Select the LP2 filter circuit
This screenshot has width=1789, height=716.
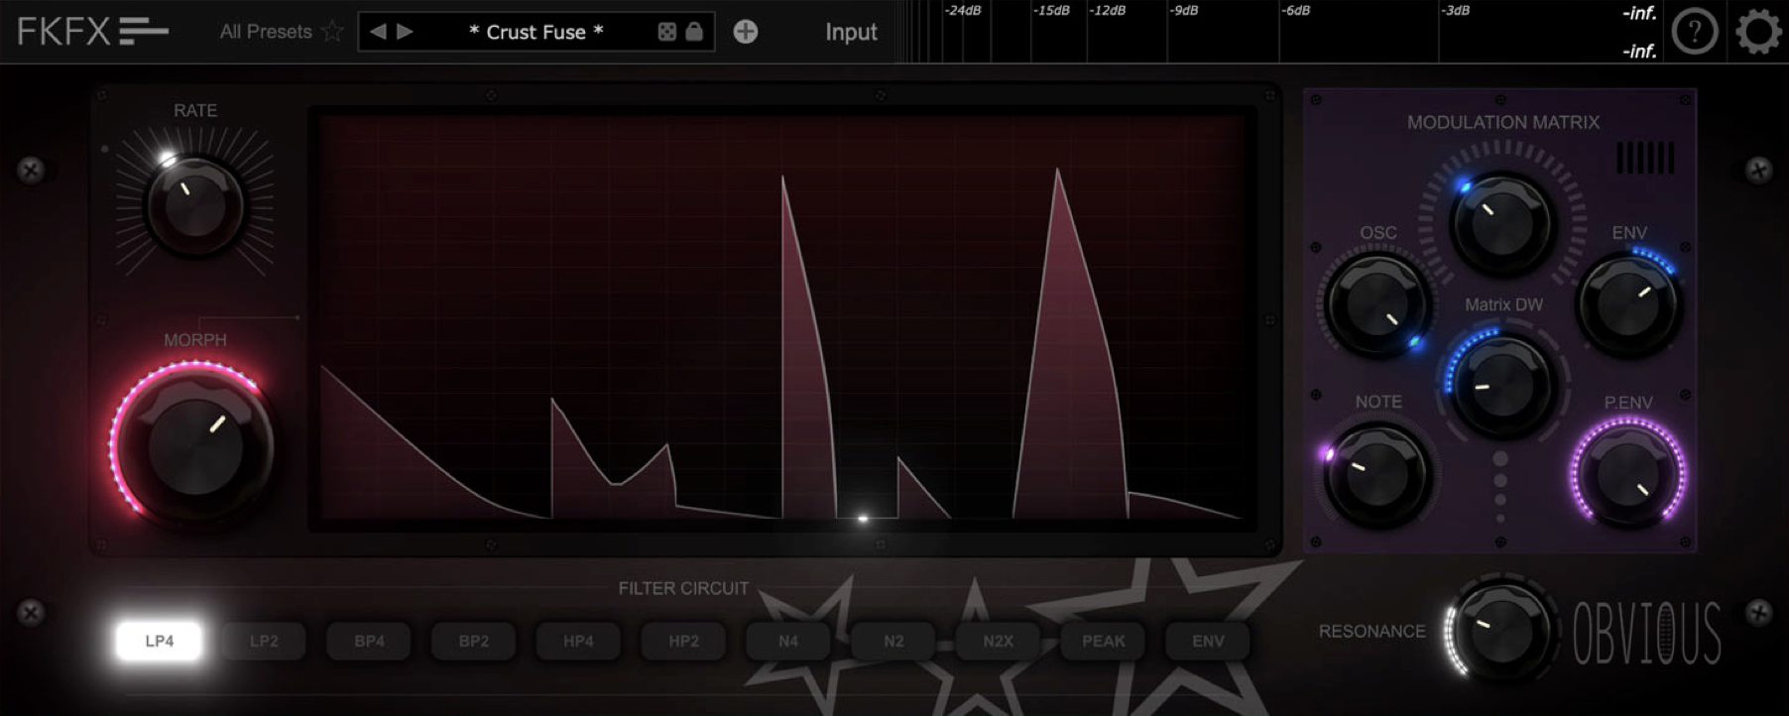[x=264, y=641]
